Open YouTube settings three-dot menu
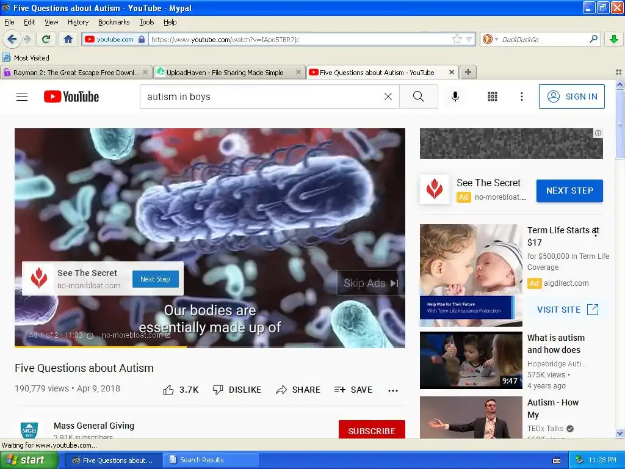 pos(521,96)
